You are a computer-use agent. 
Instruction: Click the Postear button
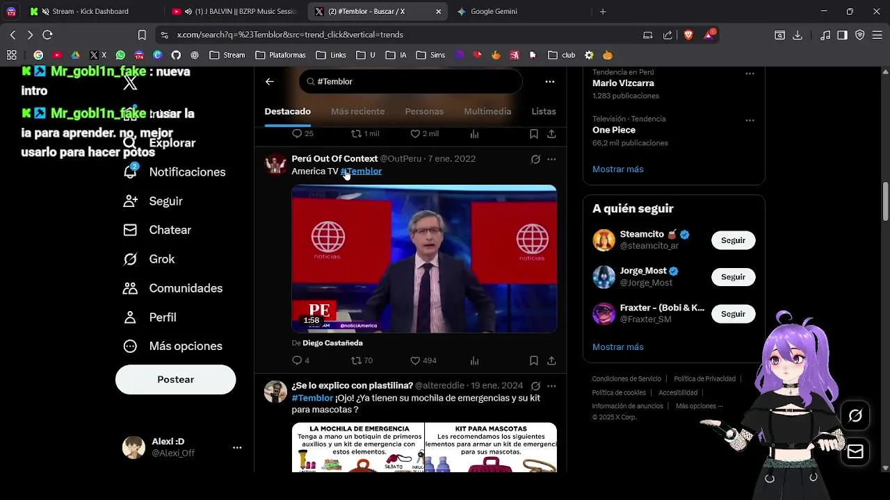[175, 380]
